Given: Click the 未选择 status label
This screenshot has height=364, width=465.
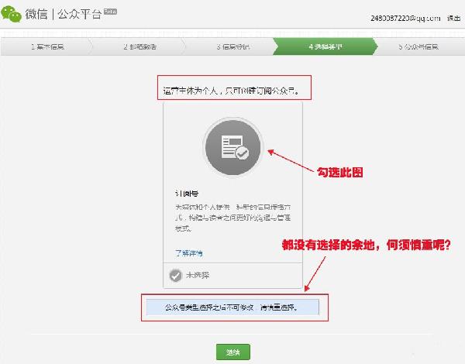Looking at the screenshot, I should (x=196, y=275).
